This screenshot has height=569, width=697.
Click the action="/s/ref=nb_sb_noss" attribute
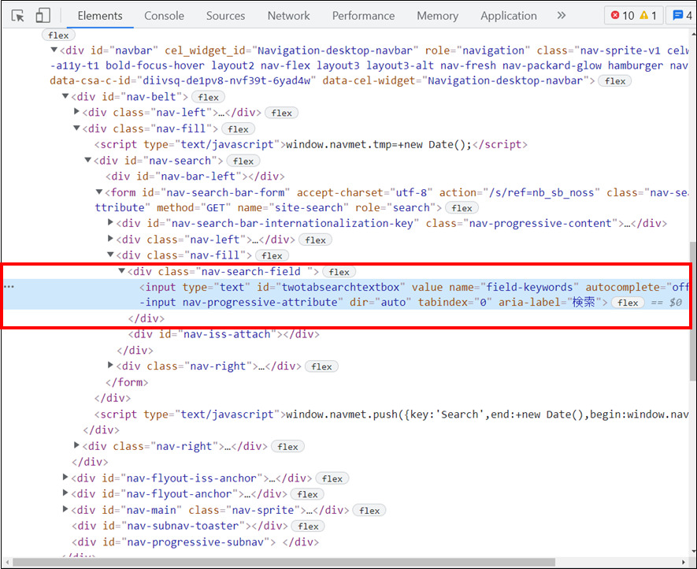pos(519,192)
